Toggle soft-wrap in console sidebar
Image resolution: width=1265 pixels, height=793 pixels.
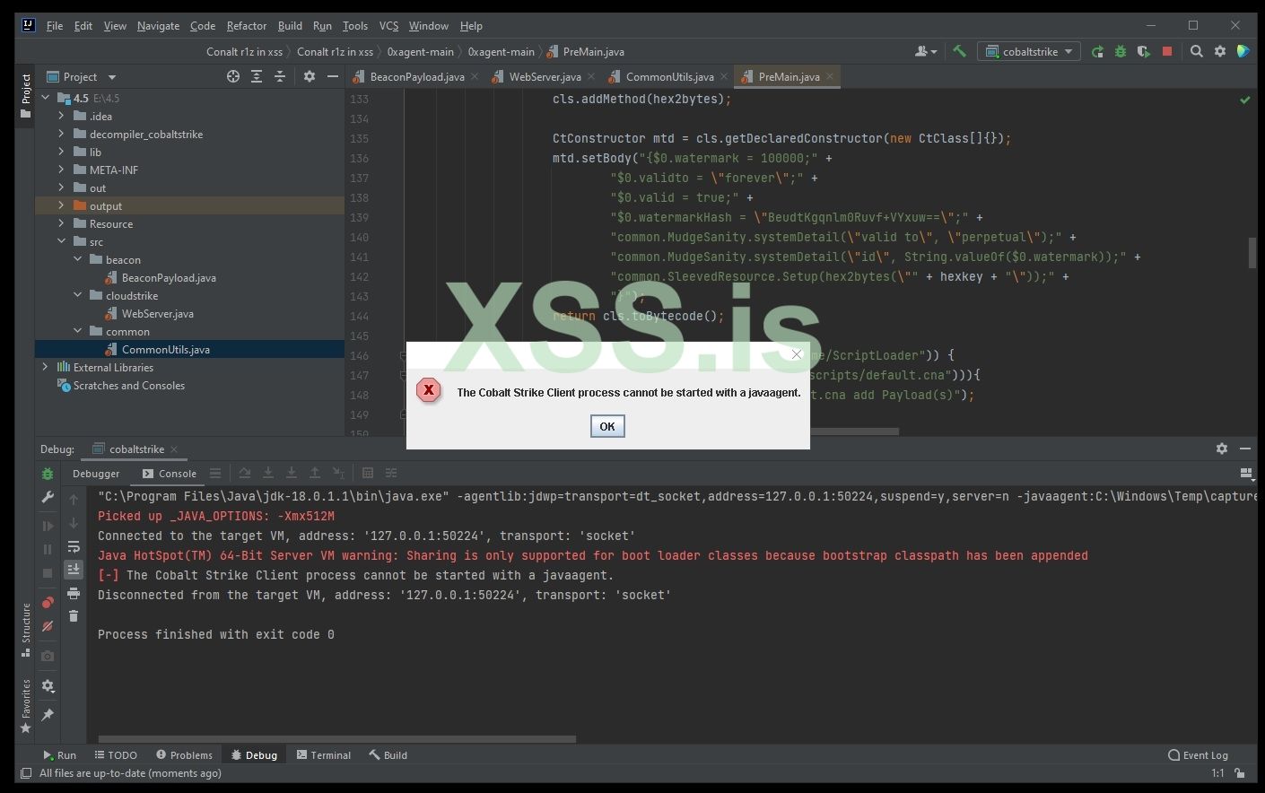pos(74,546)
